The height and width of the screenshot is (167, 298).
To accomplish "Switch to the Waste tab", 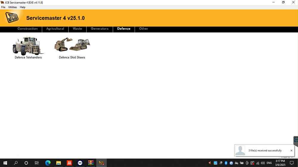I will pos(77,28).
